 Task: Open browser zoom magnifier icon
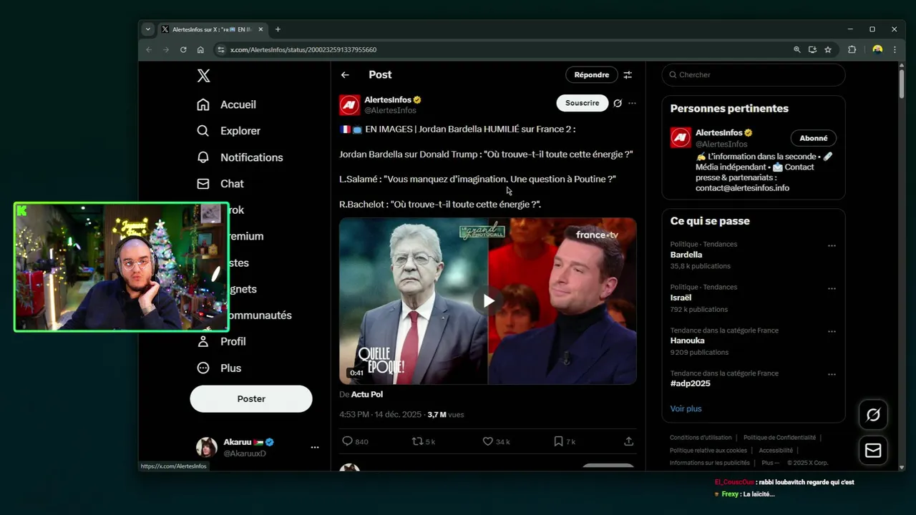(796, 49)
